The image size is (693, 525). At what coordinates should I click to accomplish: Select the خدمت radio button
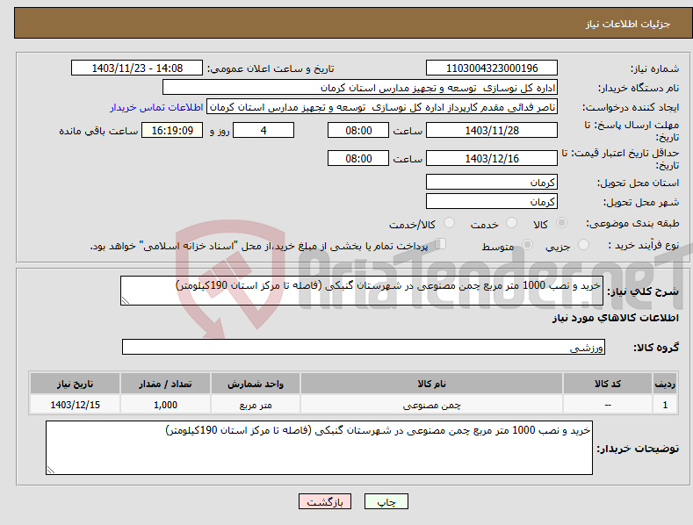coord(511,223)
